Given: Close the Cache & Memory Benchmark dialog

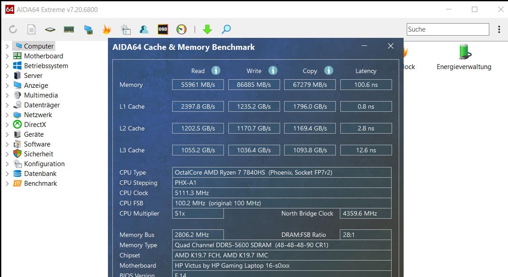Looking at the screenshot, I should pyautogui.click(x=391, y=46).
